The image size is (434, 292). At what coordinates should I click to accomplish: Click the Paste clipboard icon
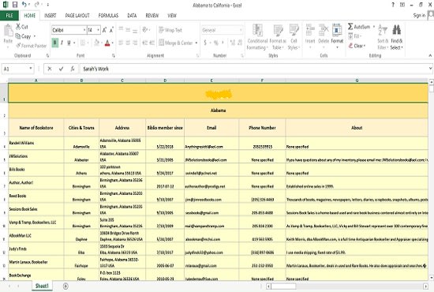(x=8, y=31)
